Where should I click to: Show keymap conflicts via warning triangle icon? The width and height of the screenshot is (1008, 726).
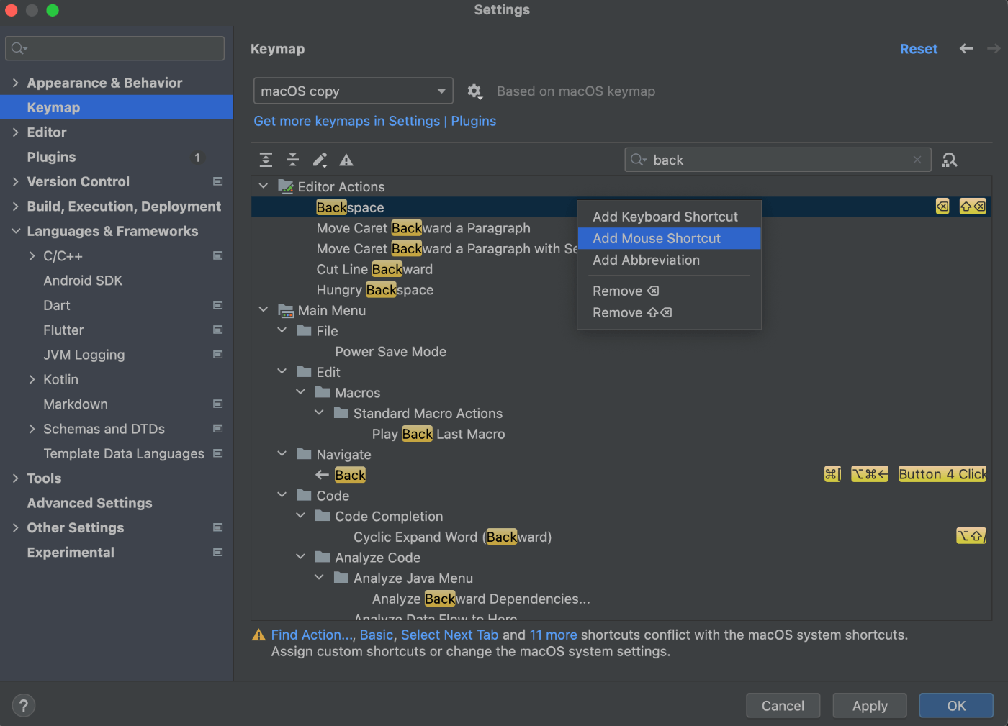[x=346, y=160]
